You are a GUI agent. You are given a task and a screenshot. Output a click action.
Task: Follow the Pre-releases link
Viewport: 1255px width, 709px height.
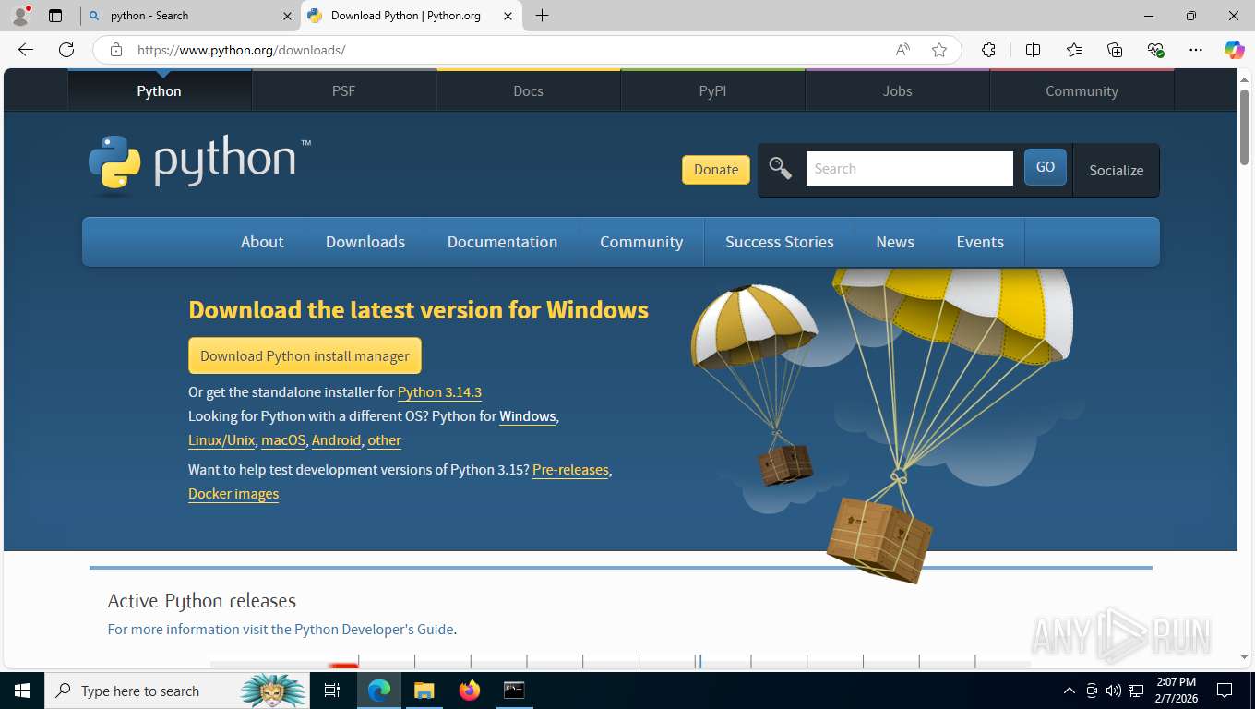tap(570, 470)
